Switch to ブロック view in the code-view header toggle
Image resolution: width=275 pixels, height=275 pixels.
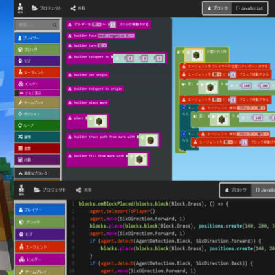click(x=236, y=190)
